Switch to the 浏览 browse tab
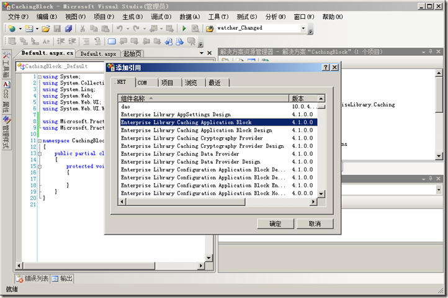The height and width of the screenshot is (298, 448). pyautogui.click(x=194, y=83)
